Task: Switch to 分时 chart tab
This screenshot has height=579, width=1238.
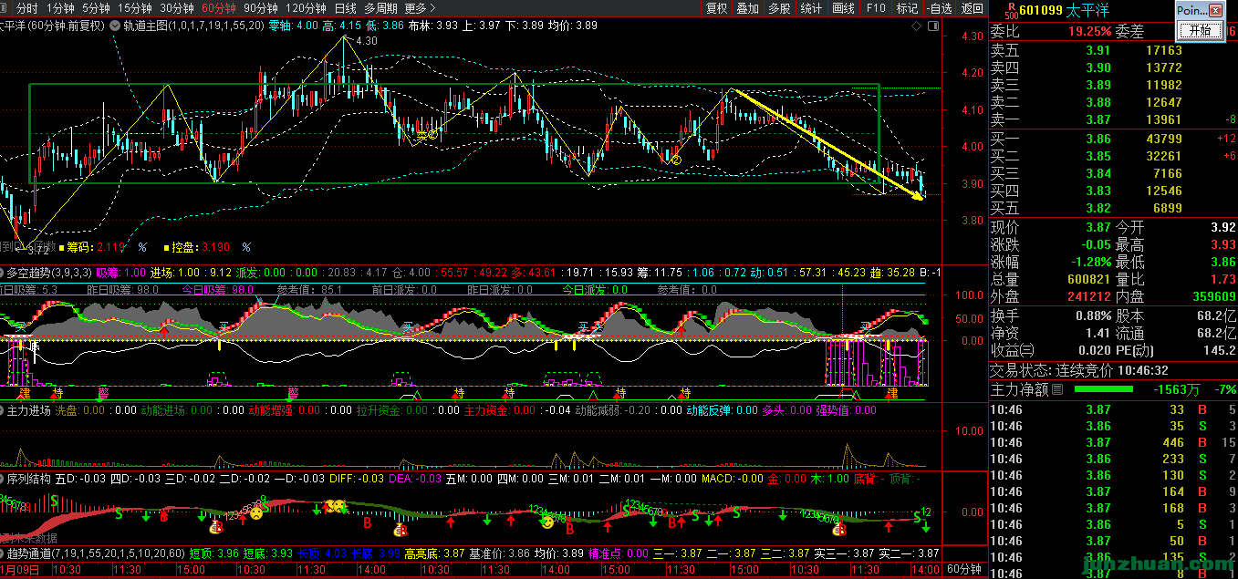Action: pos(26,8)
